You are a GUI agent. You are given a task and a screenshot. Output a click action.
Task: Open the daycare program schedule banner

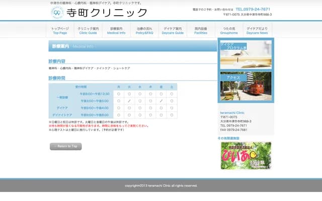(x=246, y=54)
